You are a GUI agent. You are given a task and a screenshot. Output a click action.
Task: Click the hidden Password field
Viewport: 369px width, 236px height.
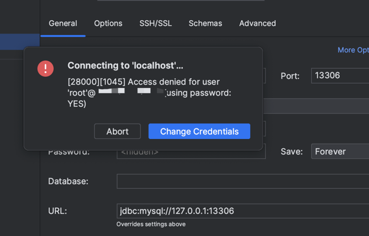pos(191,155)
